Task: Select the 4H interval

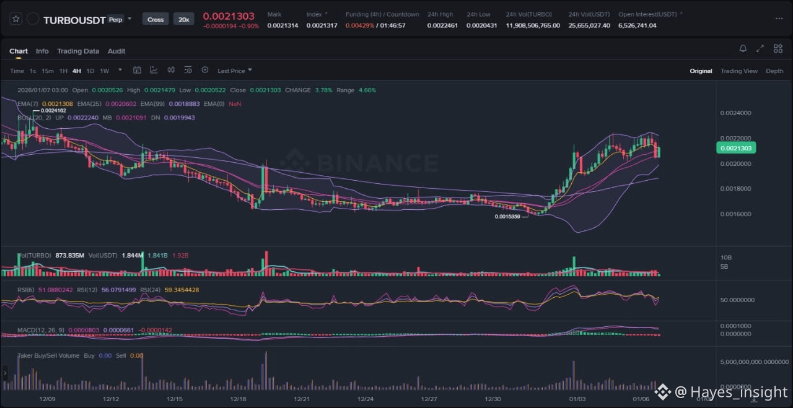Action: click(77, 71)
